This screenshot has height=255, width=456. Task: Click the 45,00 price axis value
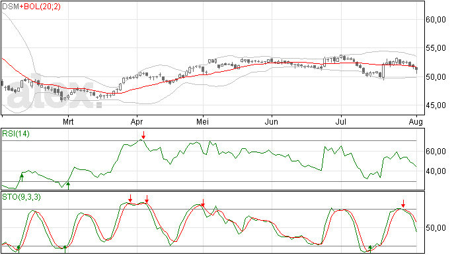(x=436, y=105)
